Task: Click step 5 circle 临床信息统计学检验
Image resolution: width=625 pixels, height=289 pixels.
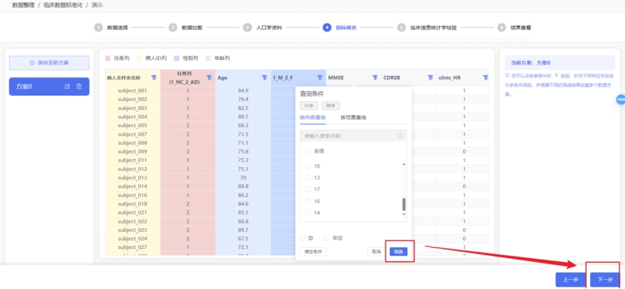Action: tap(401, 28)
